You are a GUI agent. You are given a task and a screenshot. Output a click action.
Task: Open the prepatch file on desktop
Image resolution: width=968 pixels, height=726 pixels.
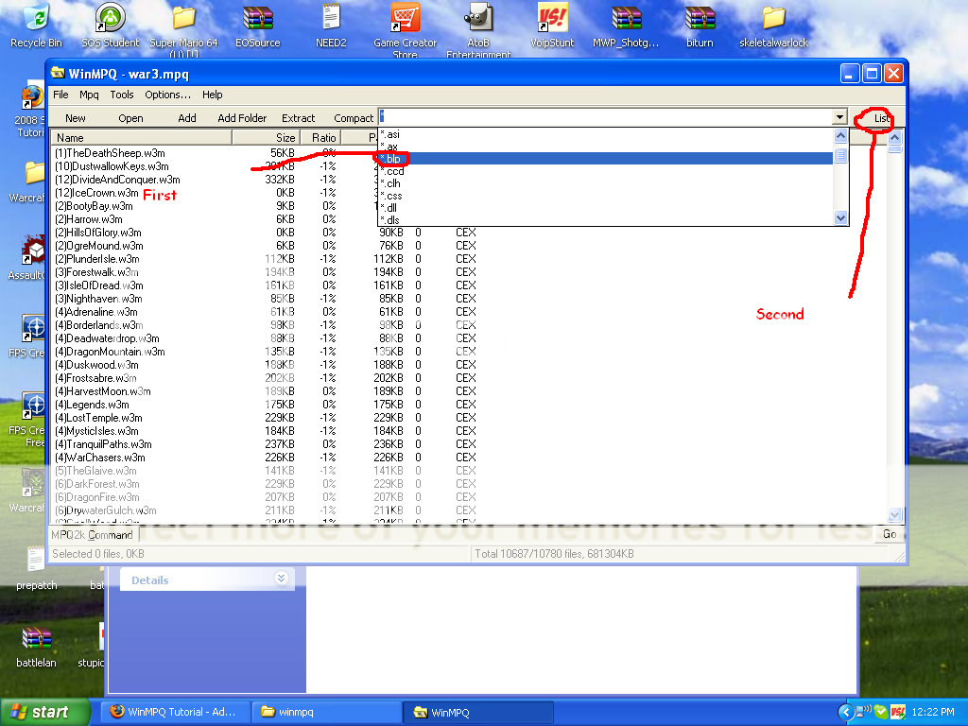(37, 561)
